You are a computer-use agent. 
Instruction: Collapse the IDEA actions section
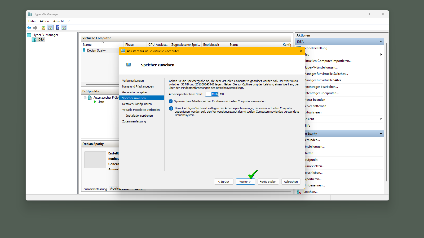381,42
